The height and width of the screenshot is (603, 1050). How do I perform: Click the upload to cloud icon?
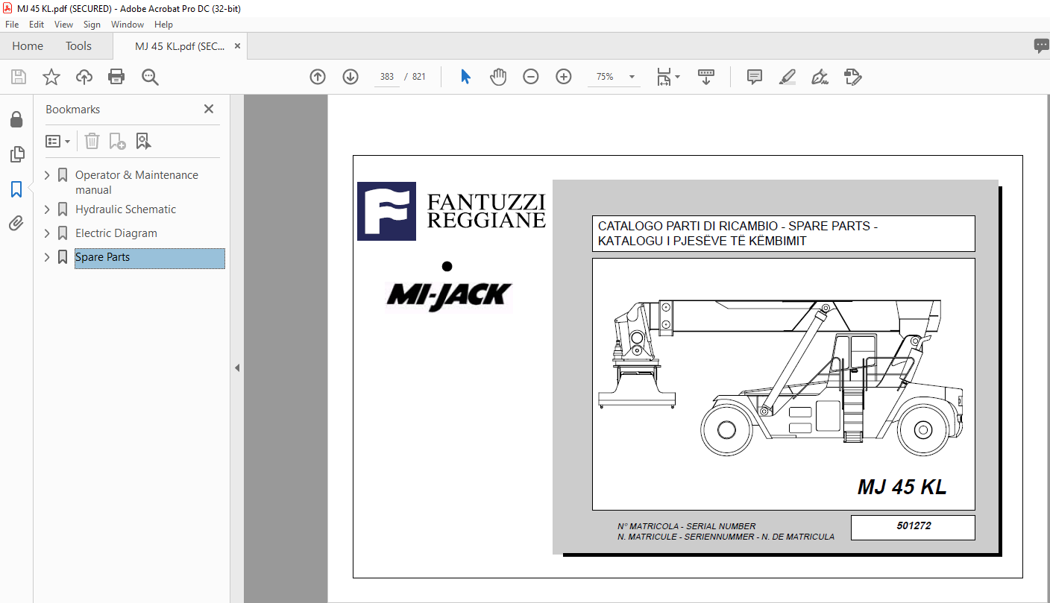point(84,77)
